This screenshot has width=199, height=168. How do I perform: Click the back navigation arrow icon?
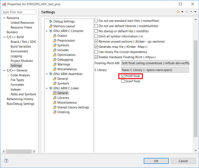click(x=178, y=12)
